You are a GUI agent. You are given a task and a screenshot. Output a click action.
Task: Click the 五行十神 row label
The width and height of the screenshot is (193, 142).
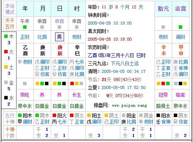click(10, 118)
